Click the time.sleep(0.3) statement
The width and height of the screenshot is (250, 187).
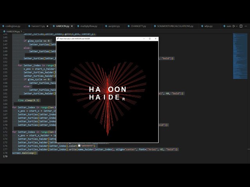(x=29, y=101)
